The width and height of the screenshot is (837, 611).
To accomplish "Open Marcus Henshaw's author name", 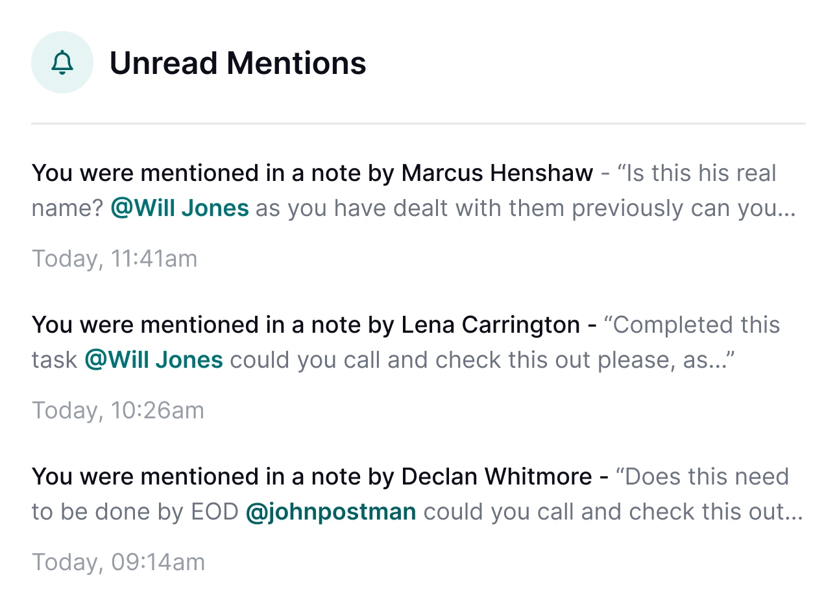I will [x=497, y=173].
